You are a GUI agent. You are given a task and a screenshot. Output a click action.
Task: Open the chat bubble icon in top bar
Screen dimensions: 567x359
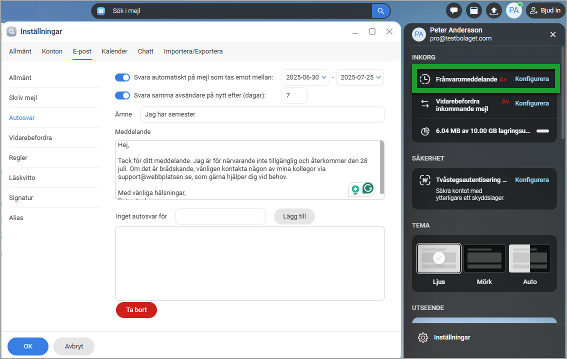click(454, 10)
